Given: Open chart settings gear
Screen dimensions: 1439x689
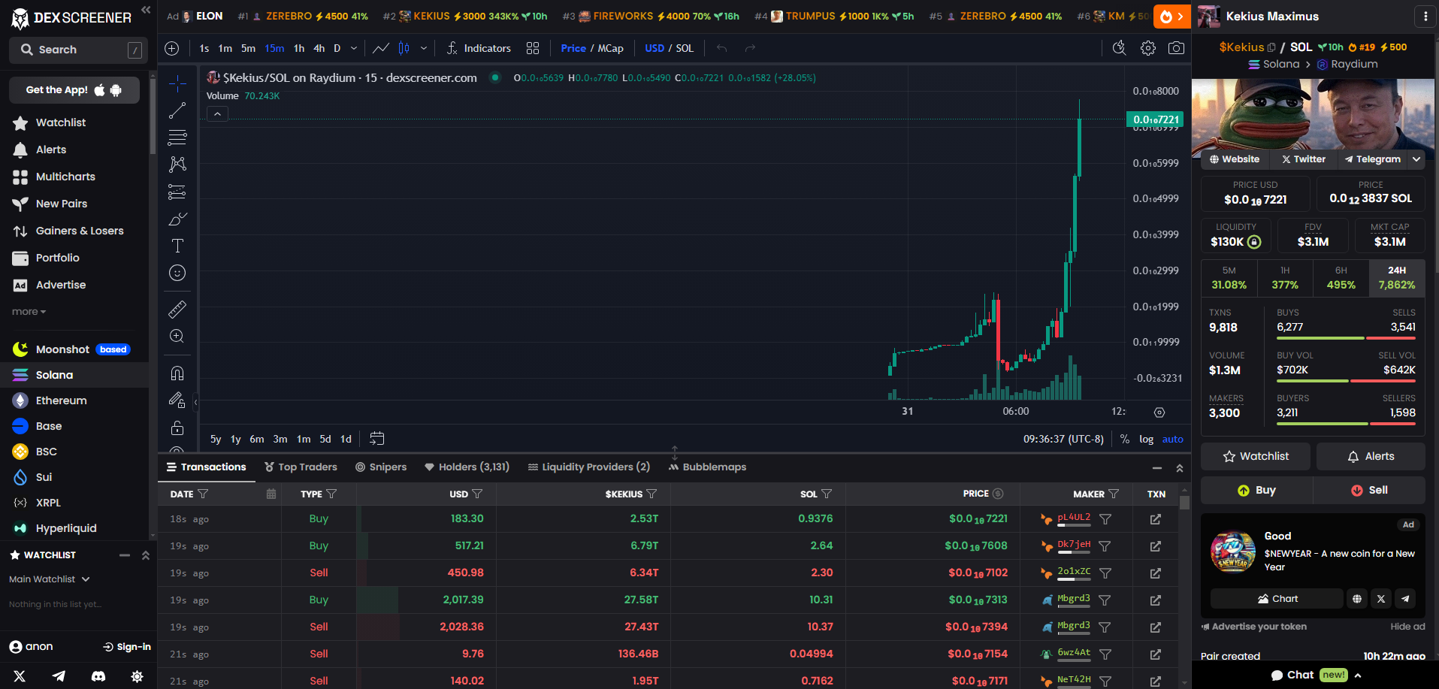Looking at the screenshot, I should (1148, 48).
